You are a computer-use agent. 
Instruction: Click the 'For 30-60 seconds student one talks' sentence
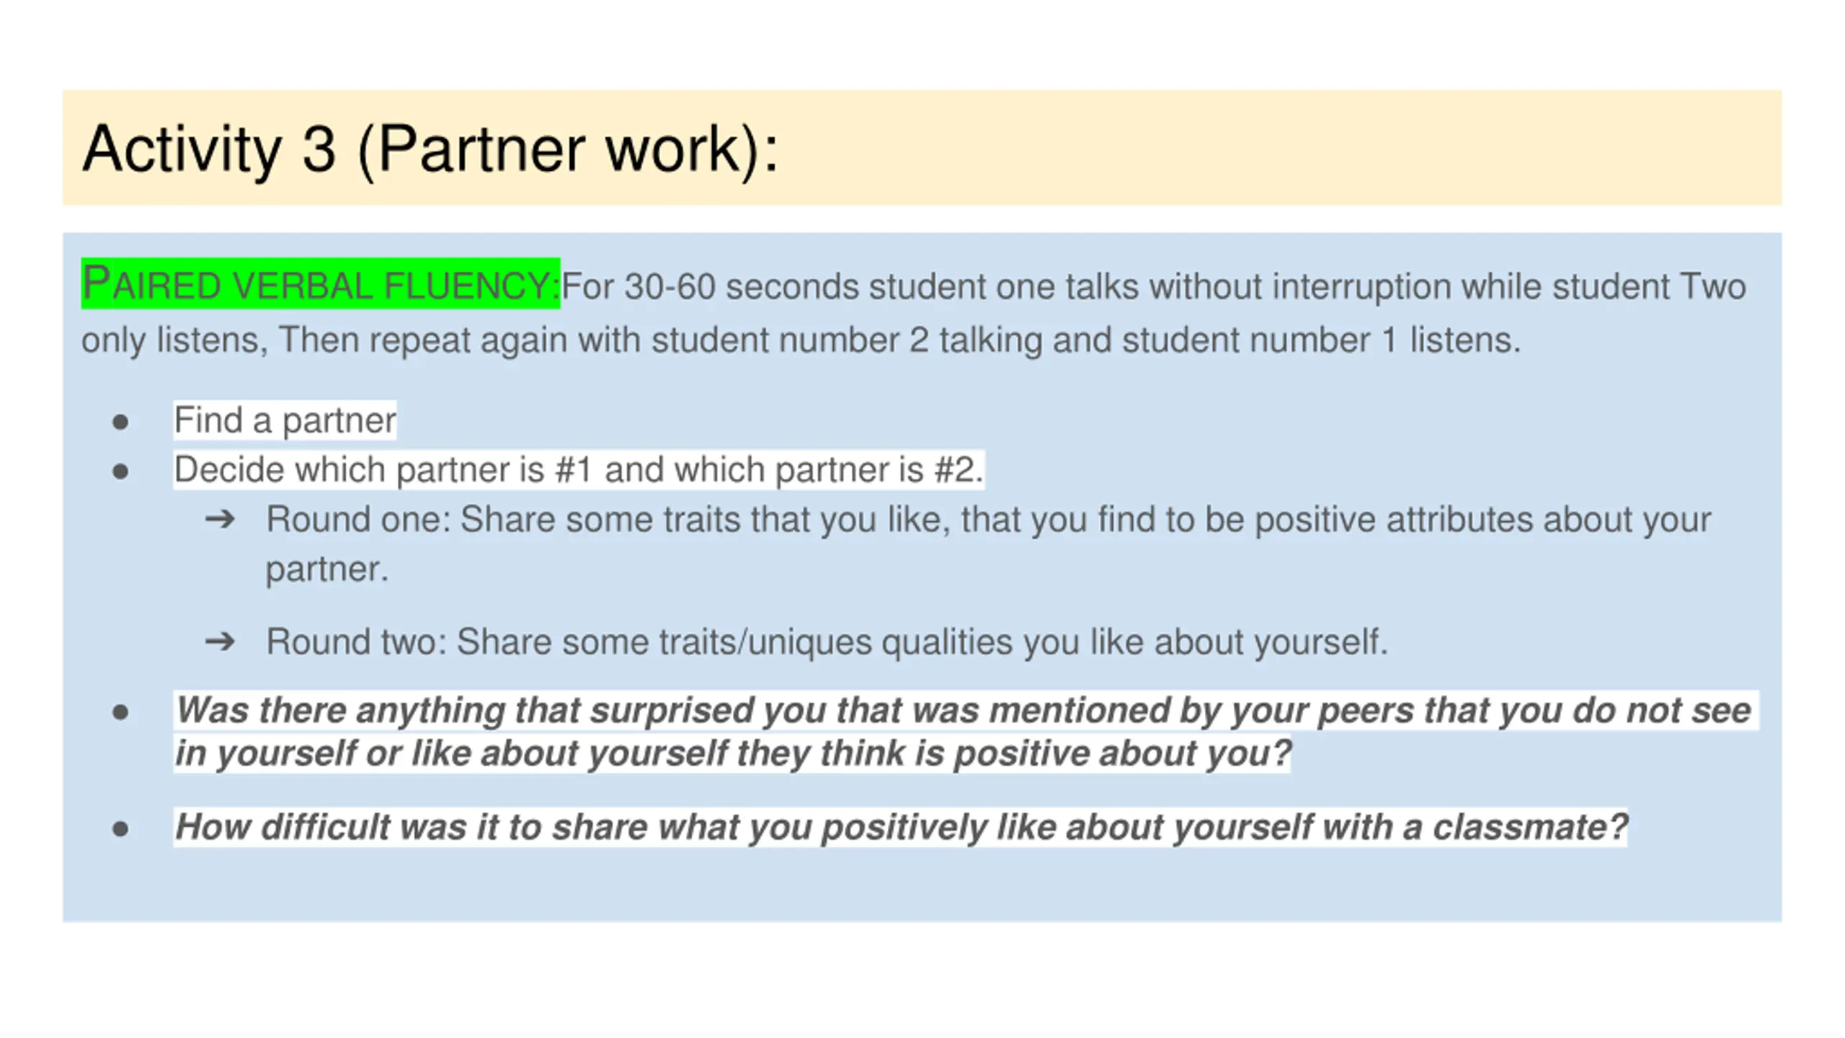[x=1154, y=286]
